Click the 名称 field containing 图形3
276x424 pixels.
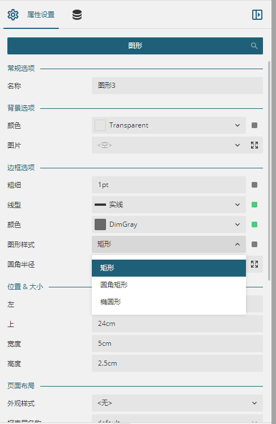pos(177,86)
